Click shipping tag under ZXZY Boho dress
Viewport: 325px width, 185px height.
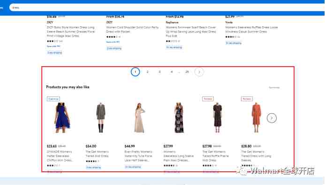(54, 53)
